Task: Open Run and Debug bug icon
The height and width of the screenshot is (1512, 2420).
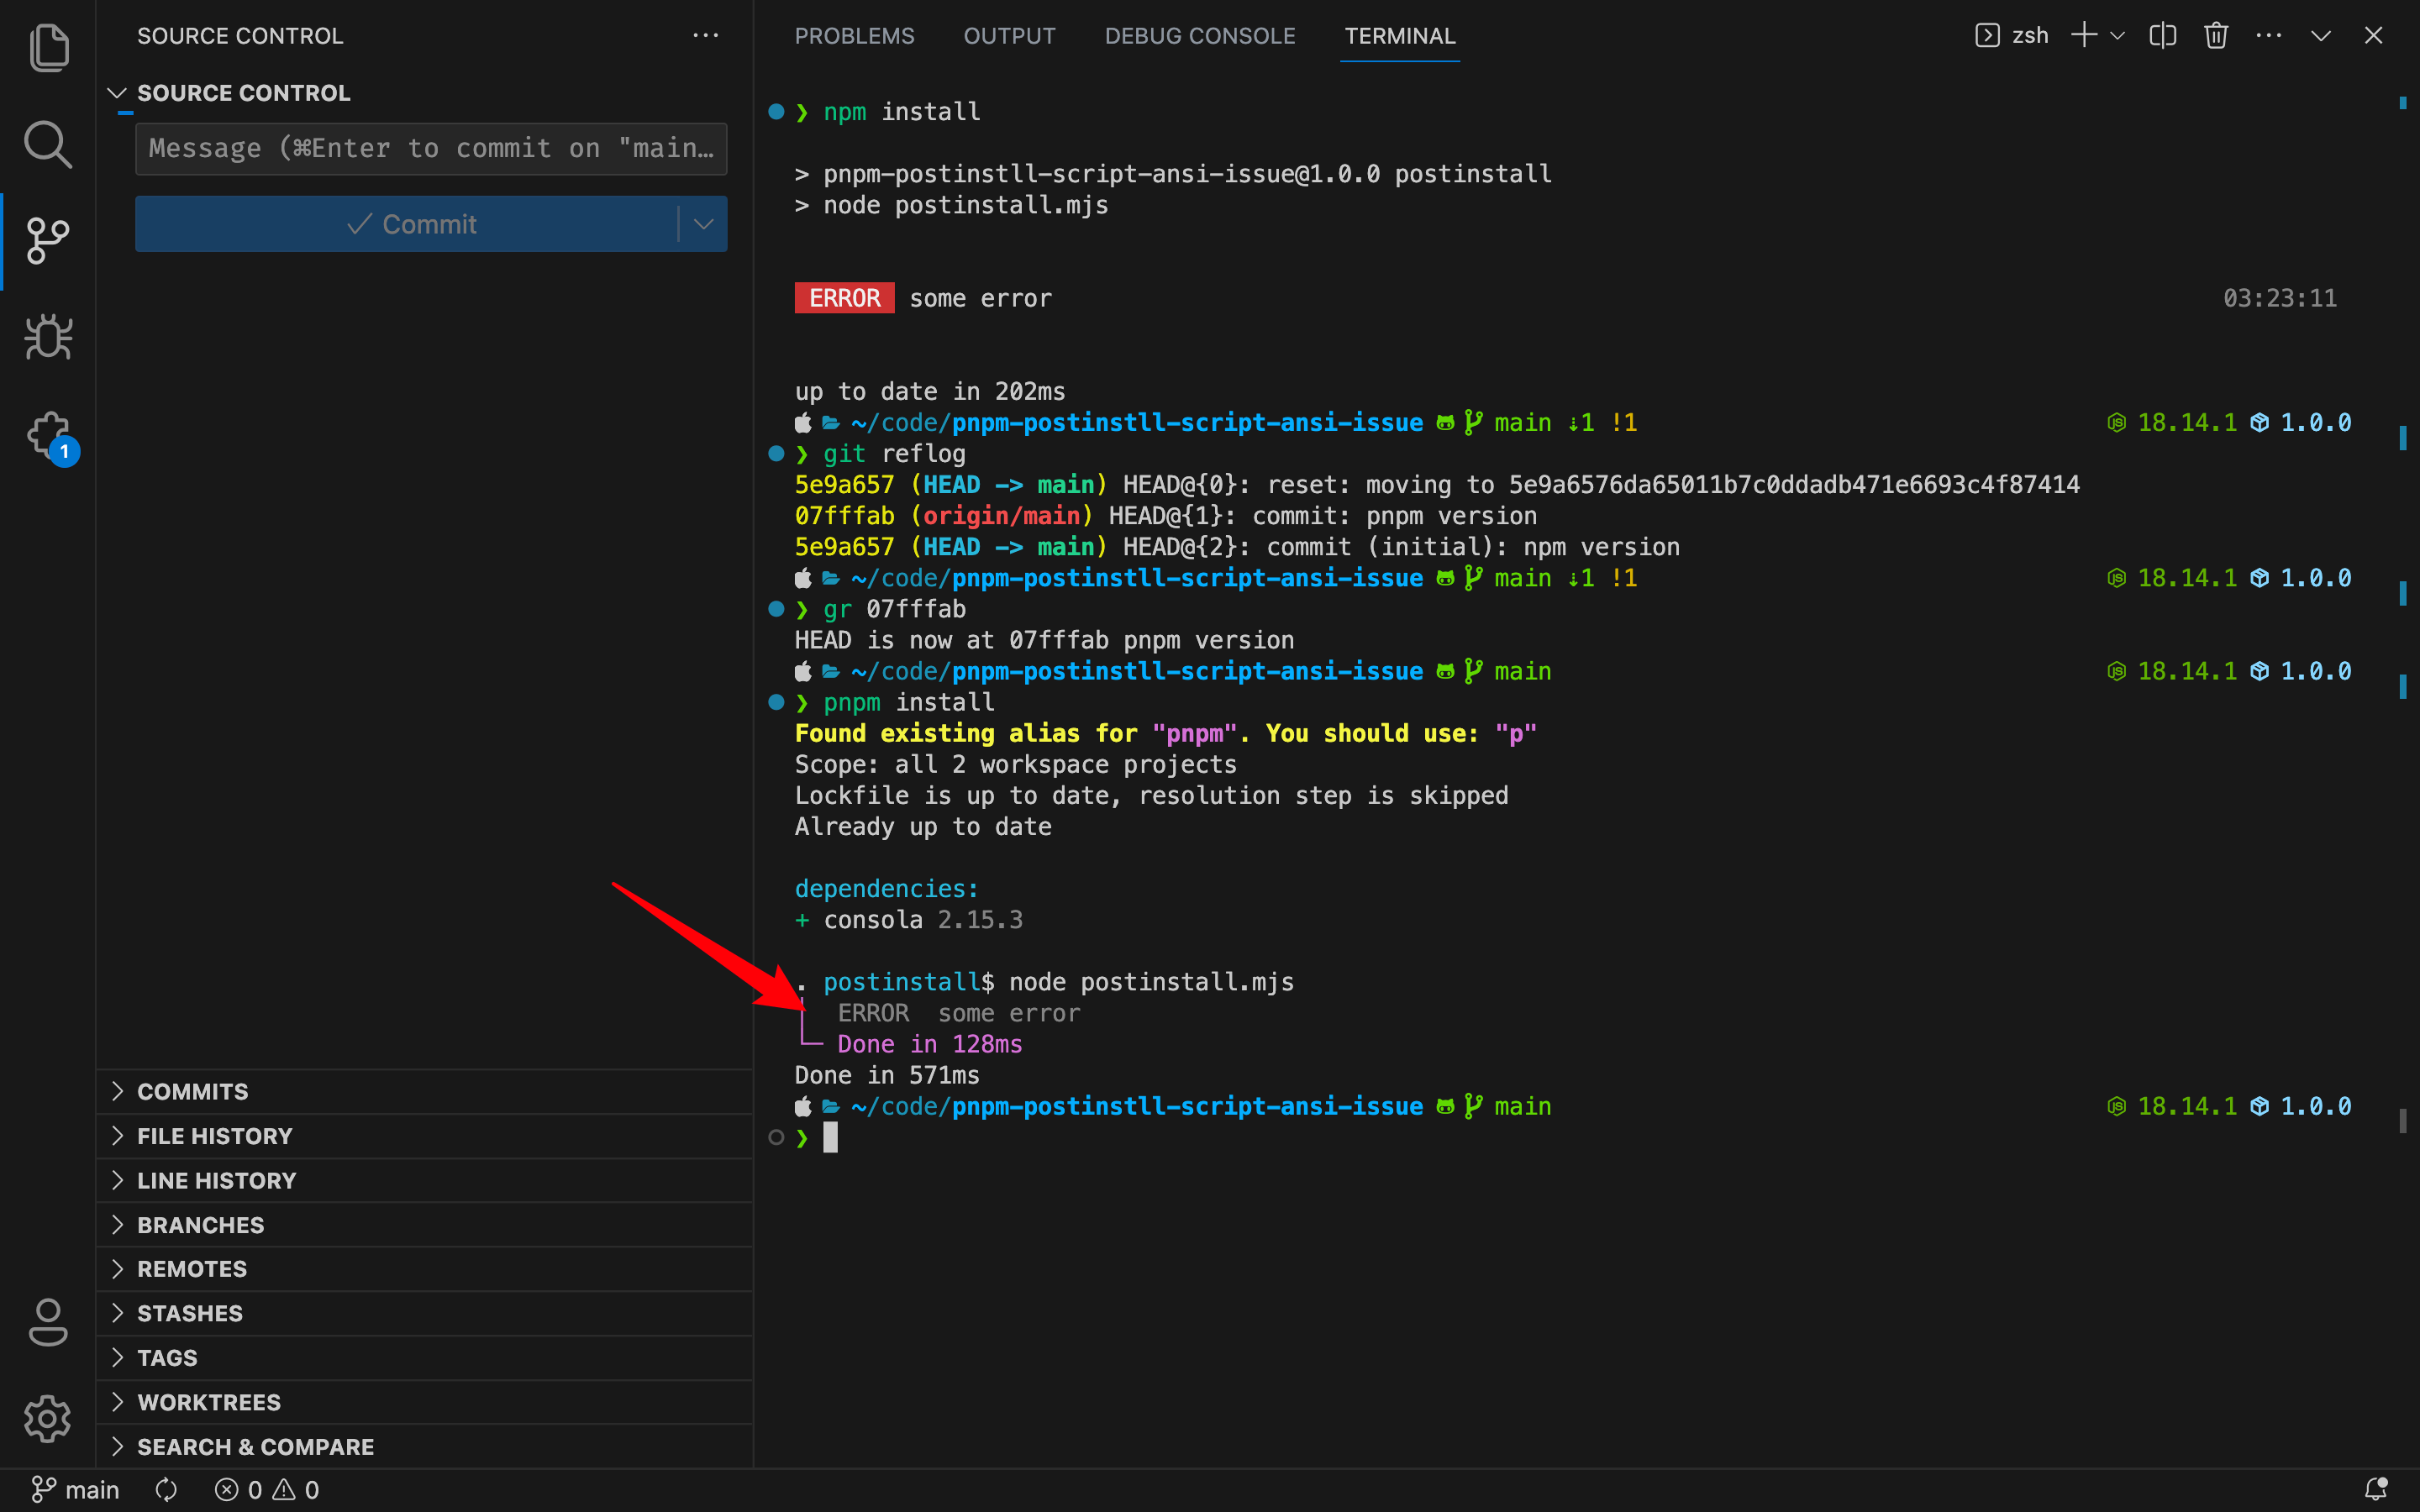Action: tap(48, 337)
